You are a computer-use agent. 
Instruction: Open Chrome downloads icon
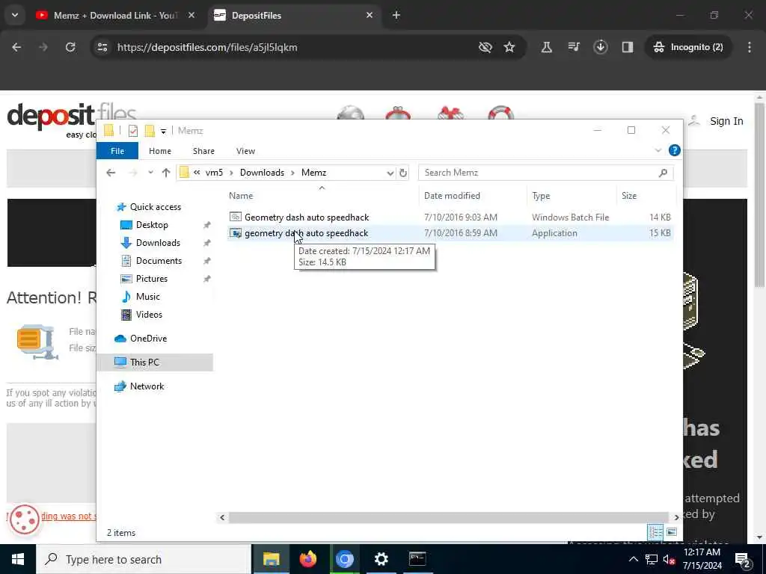(601, 47)
